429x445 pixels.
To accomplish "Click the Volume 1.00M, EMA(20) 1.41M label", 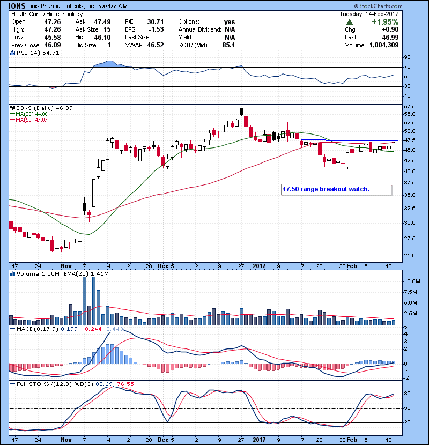I will (62, 274).
